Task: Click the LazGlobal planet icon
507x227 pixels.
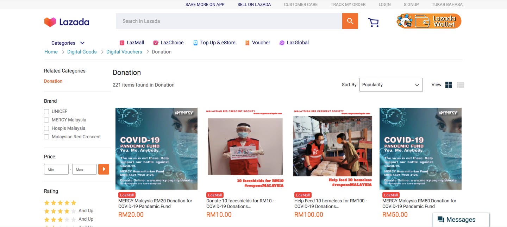Action: click(282, 43)
